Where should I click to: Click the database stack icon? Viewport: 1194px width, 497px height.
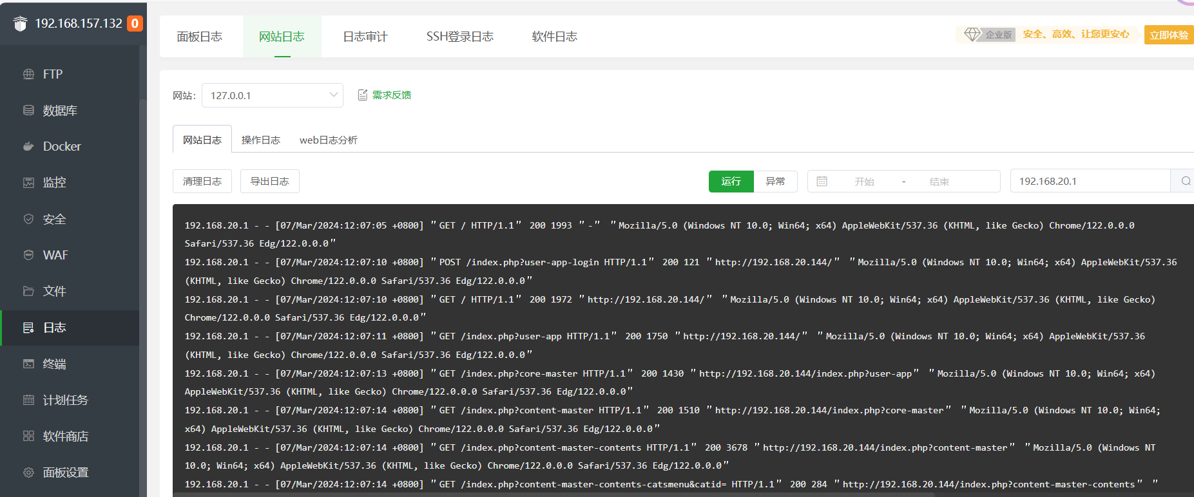point(28,110)
